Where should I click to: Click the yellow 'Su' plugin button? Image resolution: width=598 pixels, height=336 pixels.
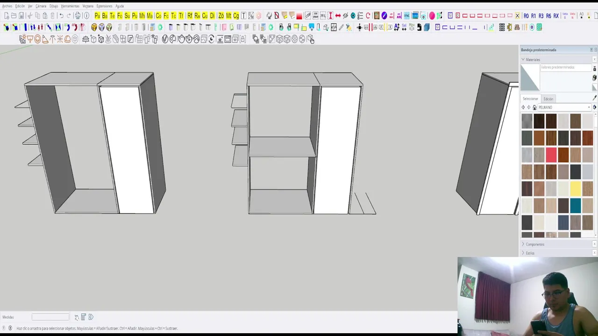[x=127, y=15]
